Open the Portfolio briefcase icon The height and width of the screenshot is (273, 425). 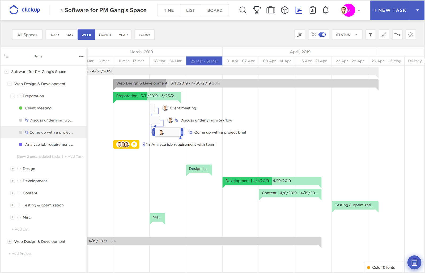pos(271,10)
